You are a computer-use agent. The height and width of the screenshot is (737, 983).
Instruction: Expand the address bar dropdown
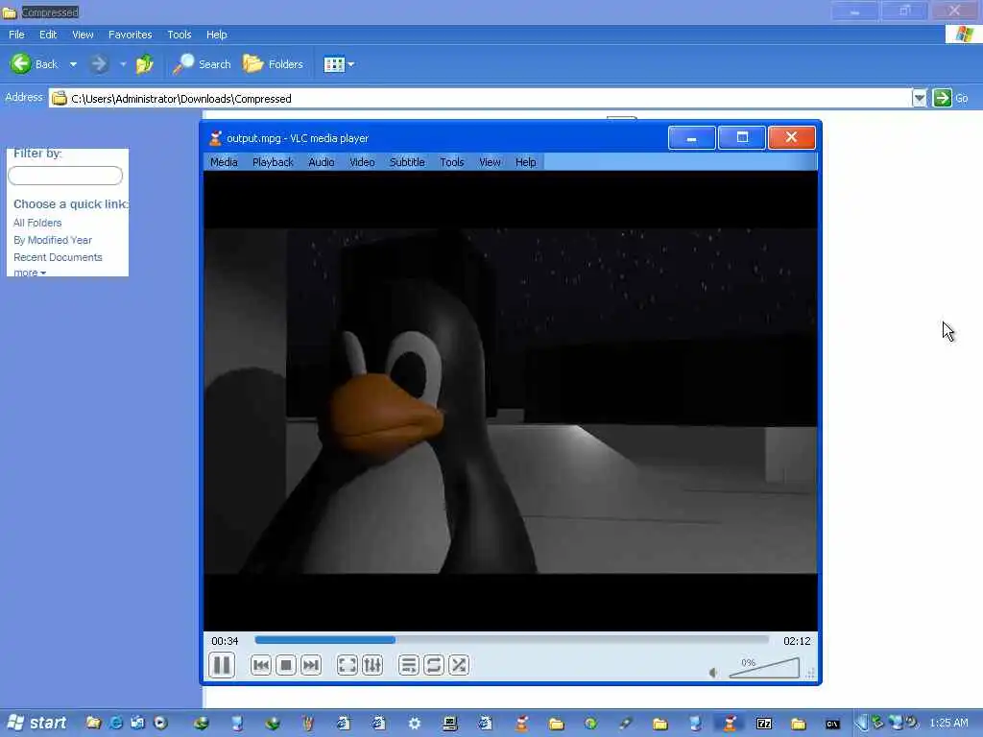919,99
